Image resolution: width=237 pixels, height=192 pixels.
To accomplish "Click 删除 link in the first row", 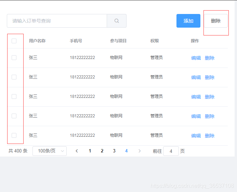I will point(210,58).
